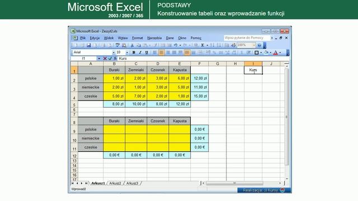The height and width of the screenshot is (201, 358).
Task: Toggle Italic formatting
Action: [x=140, y=52]
